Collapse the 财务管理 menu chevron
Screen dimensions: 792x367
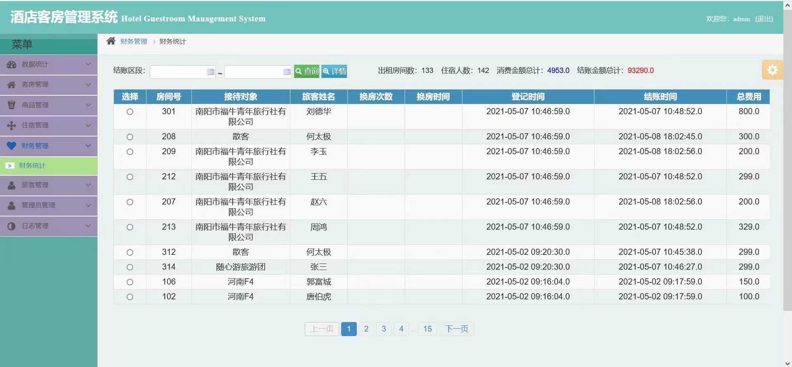click(x=88, y=146)
